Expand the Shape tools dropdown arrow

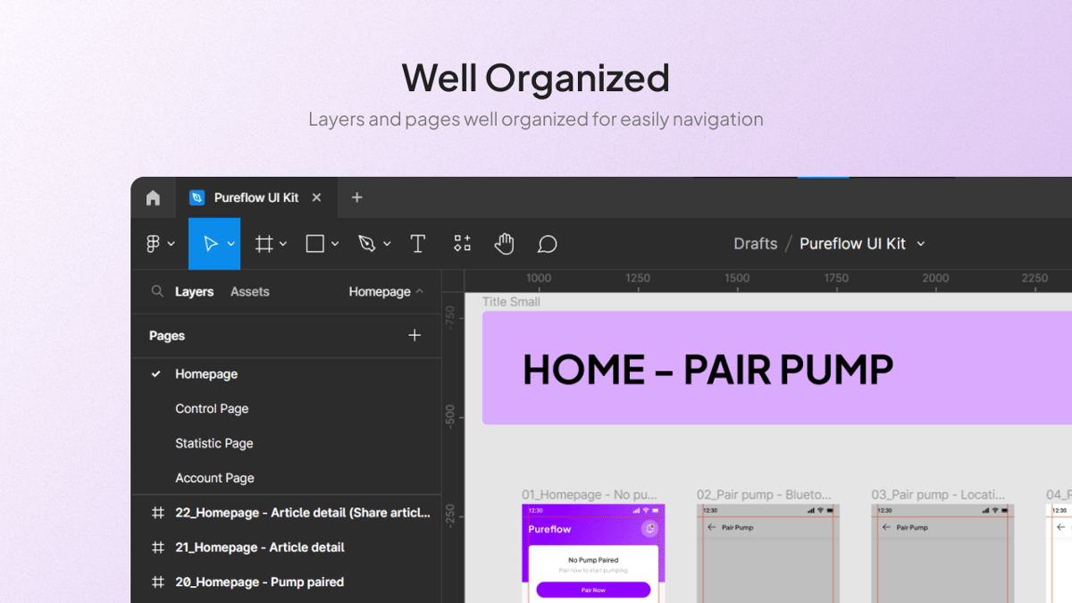pyautogui.click(x=335, y=243)
